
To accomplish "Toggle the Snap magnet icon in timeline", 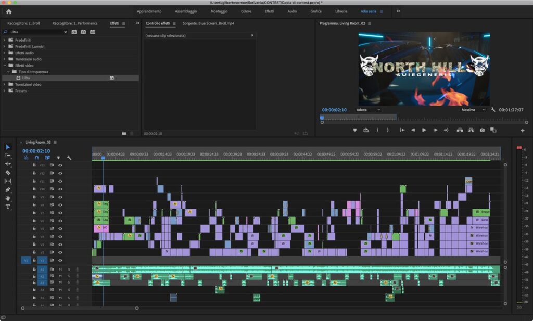I will coord(37,157).
